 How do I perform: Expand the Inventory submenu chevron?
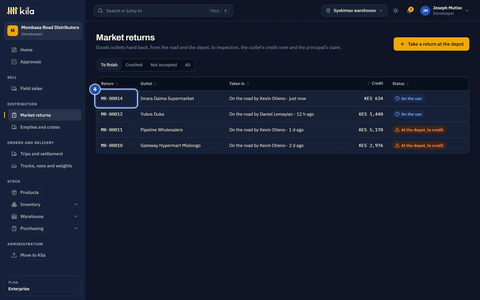tap(76, 204)
